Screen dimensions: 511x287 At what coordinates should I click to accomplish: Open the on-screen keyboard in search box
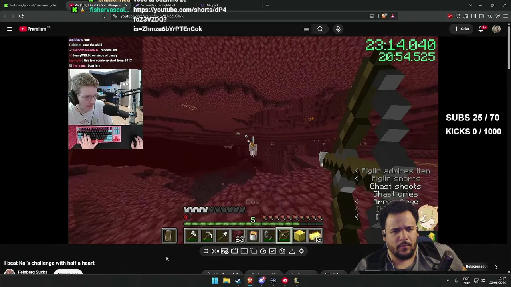306,29
